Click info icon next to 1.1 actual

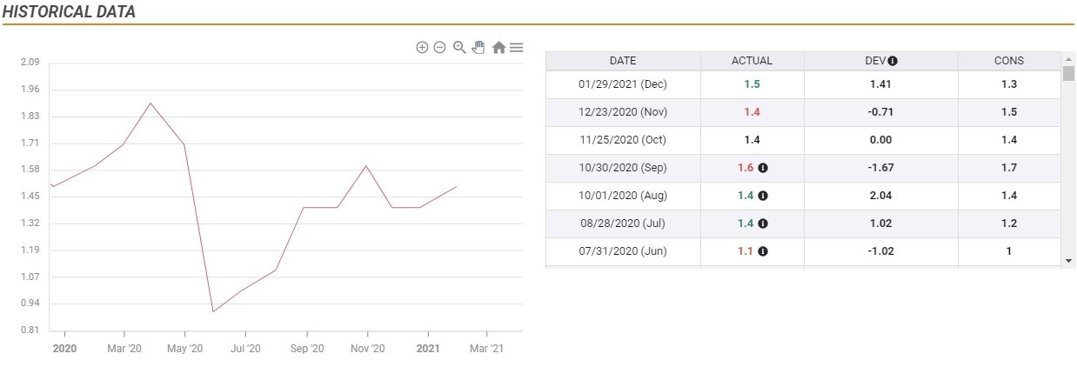point(763,251)
